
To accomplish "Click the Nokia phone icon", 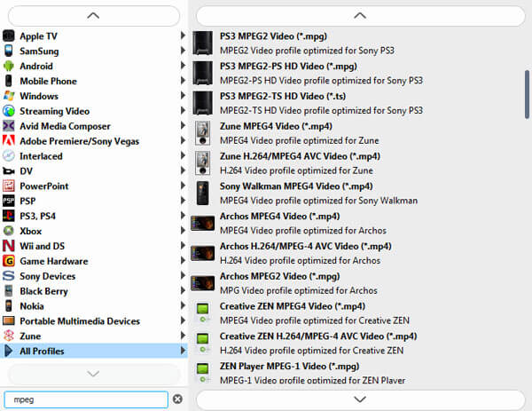I will [x=9, y=305].
